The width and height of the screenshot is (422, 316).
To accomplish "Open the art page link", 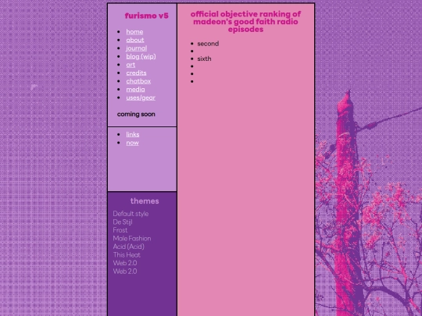I will pyautogui.click(x=131, y=65).
